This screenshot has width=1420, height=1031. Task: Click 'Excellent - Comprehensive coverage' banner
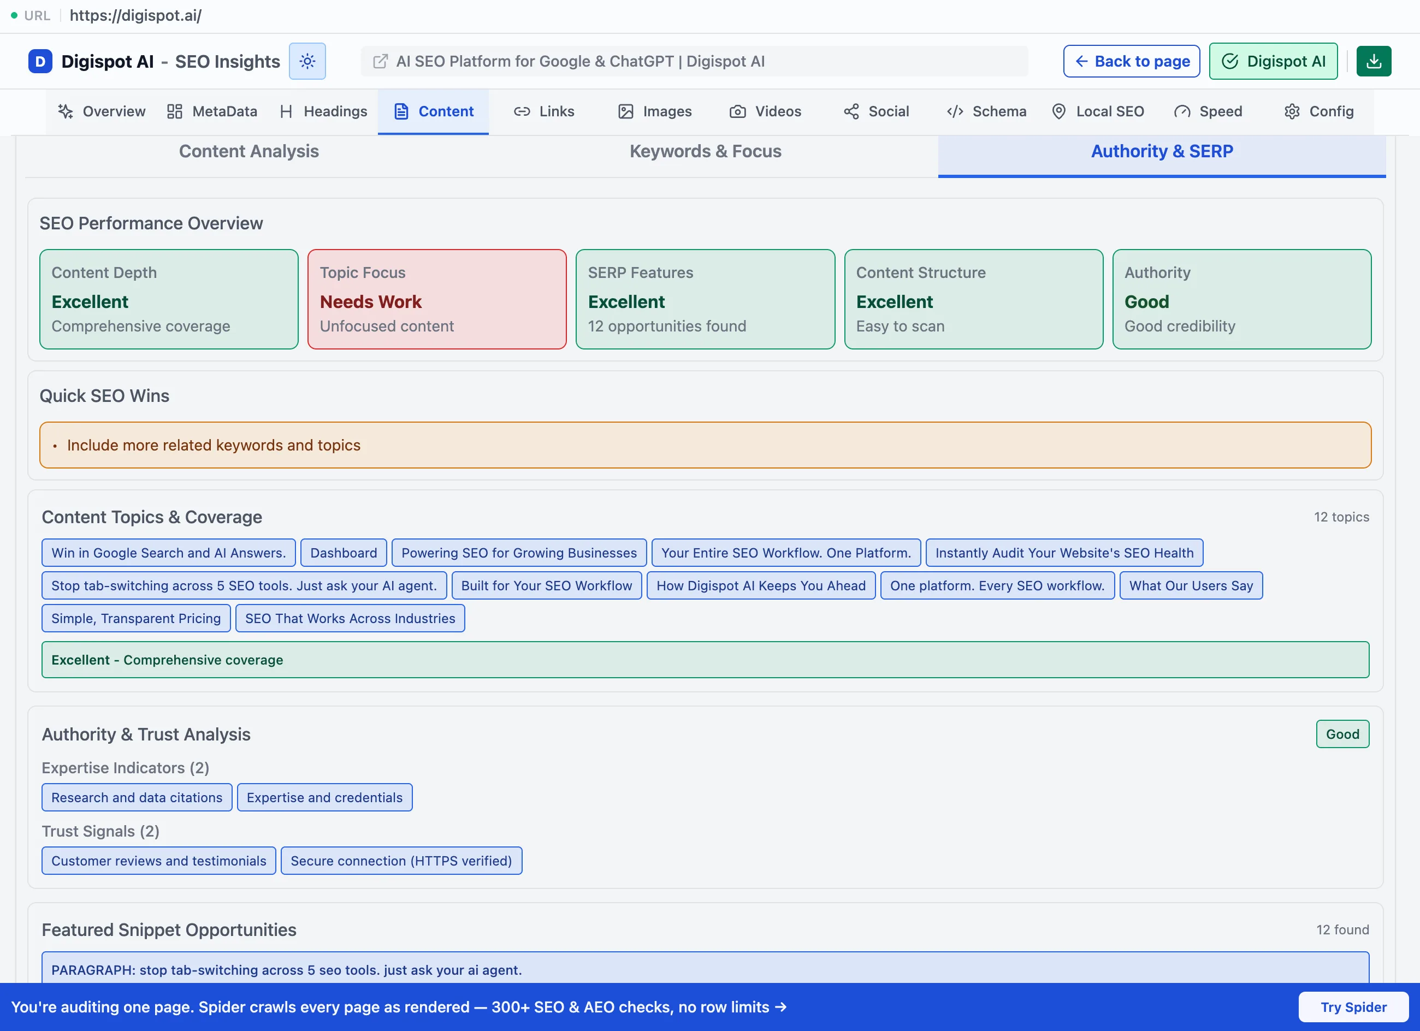click(x=705, y=659)
